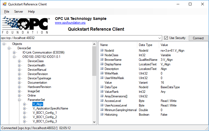Click the tree scrollbar up arrow
The height and width of the screenshot is (131, 209).
(x=94, y=44)
